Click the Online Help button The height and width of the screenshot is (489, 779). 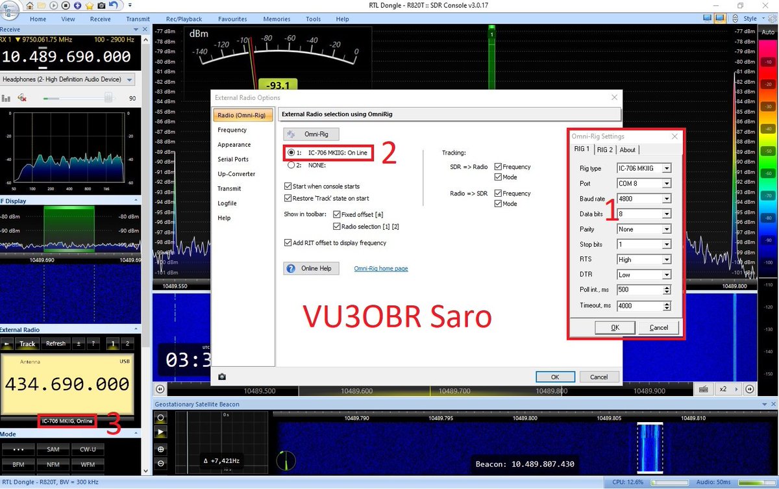[x=311, y=268]
